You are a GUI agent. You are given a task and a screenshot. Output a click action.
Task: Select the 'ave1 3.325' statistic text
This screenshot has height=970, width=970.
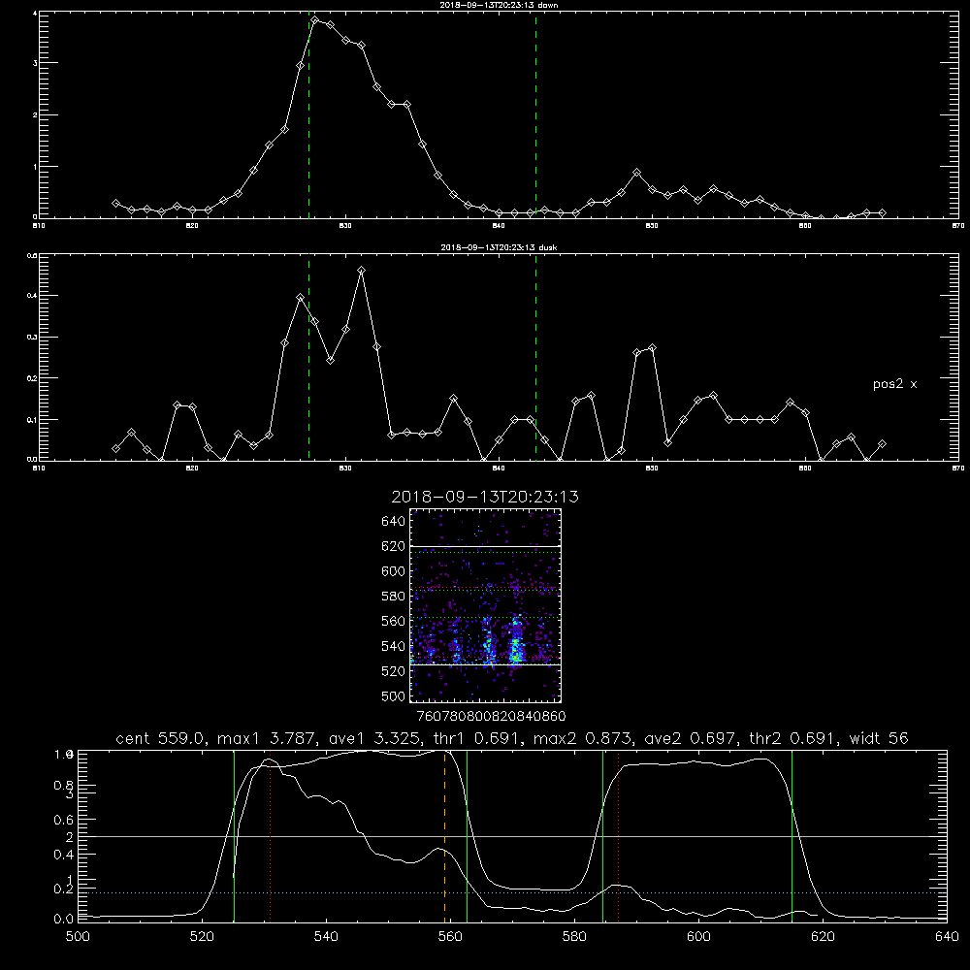[374, 738]
